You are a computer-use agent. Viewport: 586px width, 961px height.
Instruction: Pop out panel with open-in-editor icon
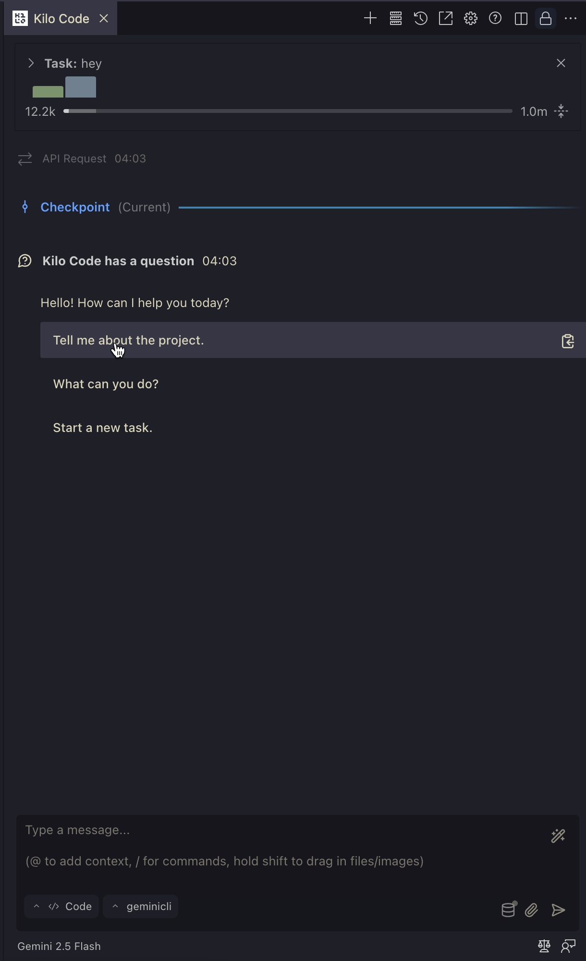click(446, 19)
